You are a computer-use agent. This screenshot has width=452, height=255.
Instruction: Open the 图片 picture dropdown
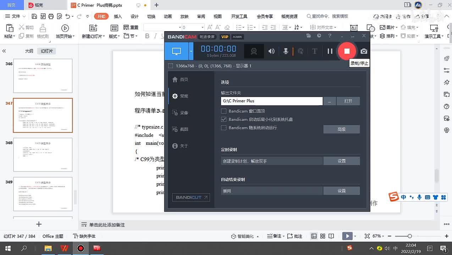point(397,28)
